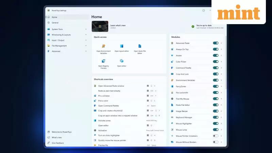
Task: Open Environment Variables quick access icon
Action: pyautogui.click(x=103, y=46)
